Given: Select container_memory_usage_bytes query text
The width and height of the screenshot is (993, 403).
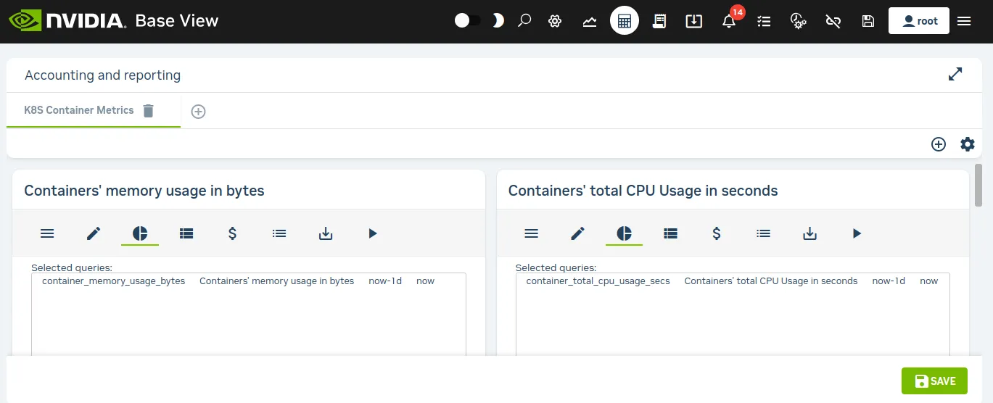Looking at the screenshot, I should 113,281.
